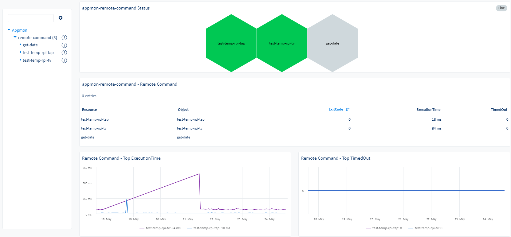Viewport: 511px width, 237px height.
Task: Focus the sidebar search input field
Action: [31, 18]
